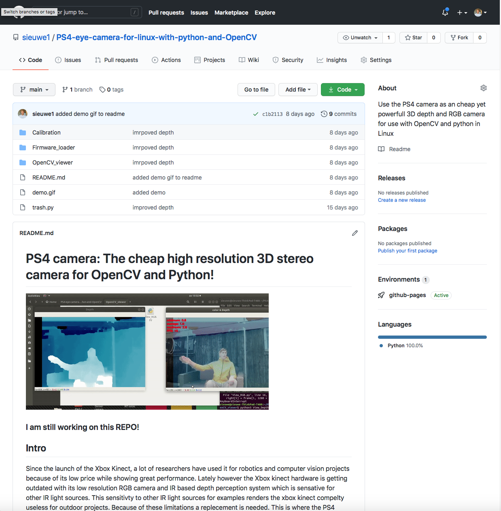Open the github-pages environment link

408,295
